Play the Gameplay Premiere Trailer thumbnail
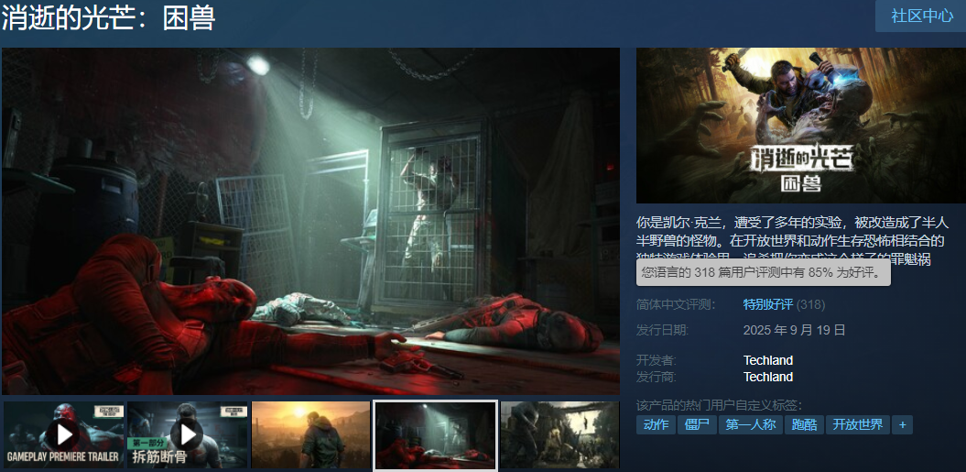Image resolution: width=966 pixels, height=472 pixels. pyautogui.click(x=63, y=435)
